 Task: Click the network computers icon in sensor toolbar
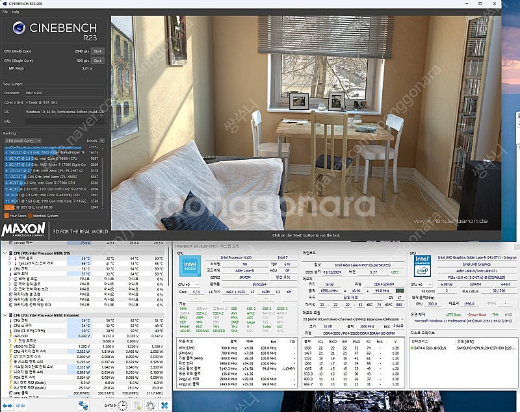[83, 406]
